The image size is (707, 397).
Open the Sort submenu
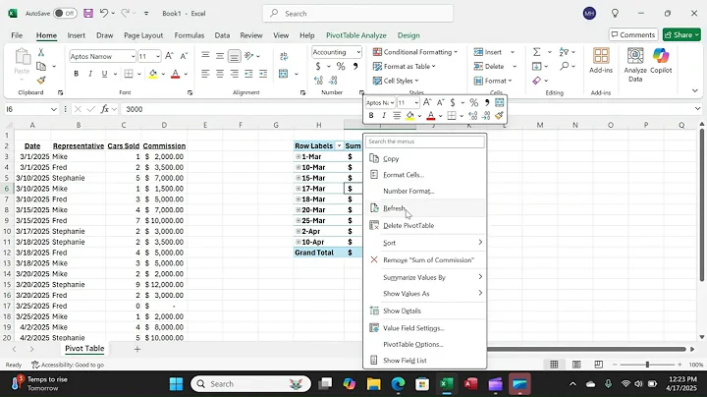coord(425,243)
